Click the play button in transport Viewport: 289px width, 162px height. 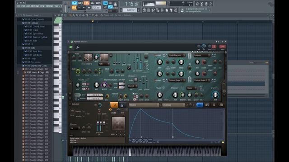[79, 8]
